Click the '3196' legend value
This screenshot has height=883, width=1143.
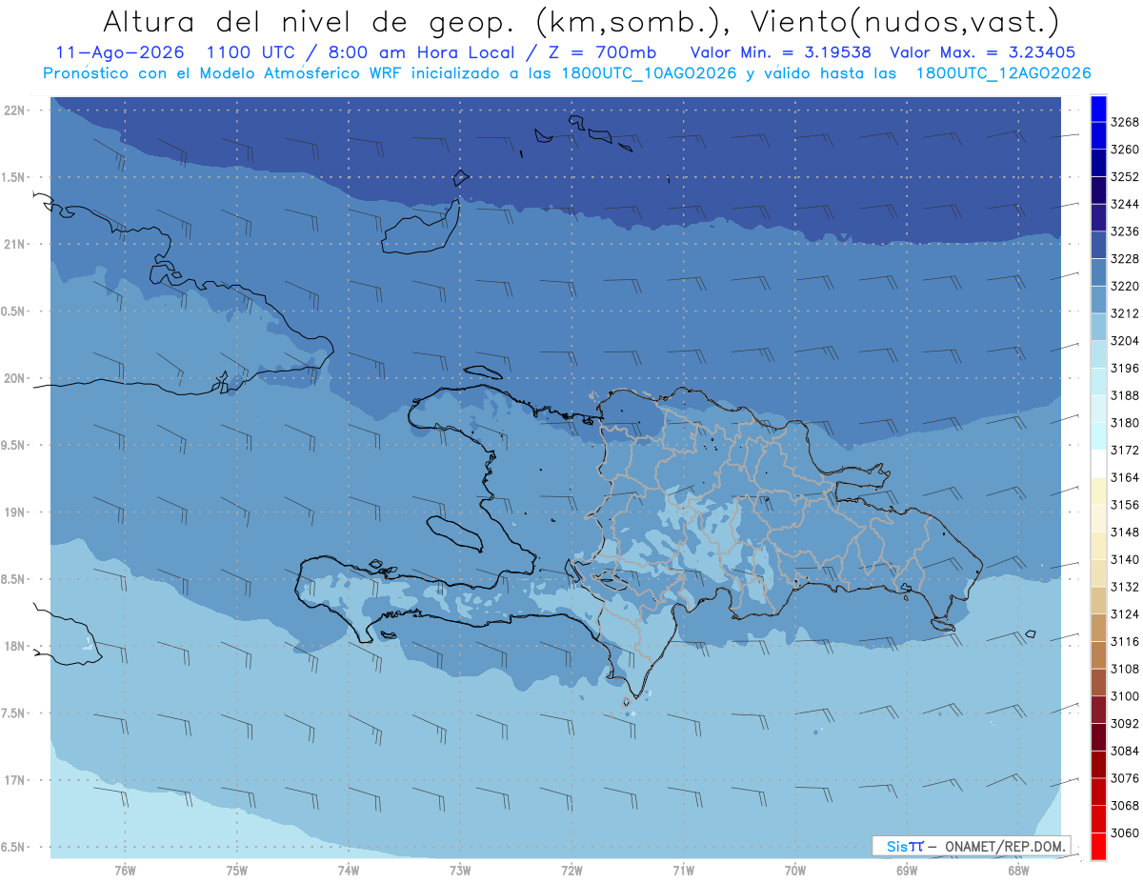click(x=1125, y=368)
